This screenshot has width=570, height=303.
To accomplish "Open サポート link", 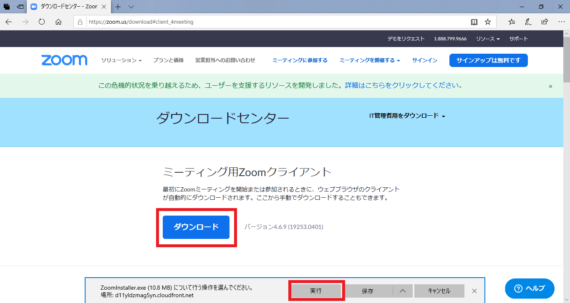I will [519, 39].
